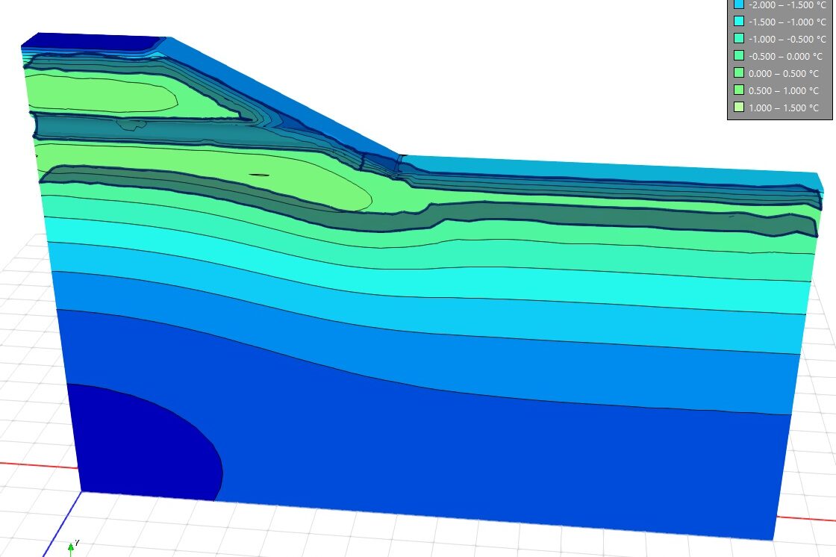Screen dimensions: 836x557
Task: Select the legend label "-2.000 – -1.500 °C"
Action: pos(787,4)
